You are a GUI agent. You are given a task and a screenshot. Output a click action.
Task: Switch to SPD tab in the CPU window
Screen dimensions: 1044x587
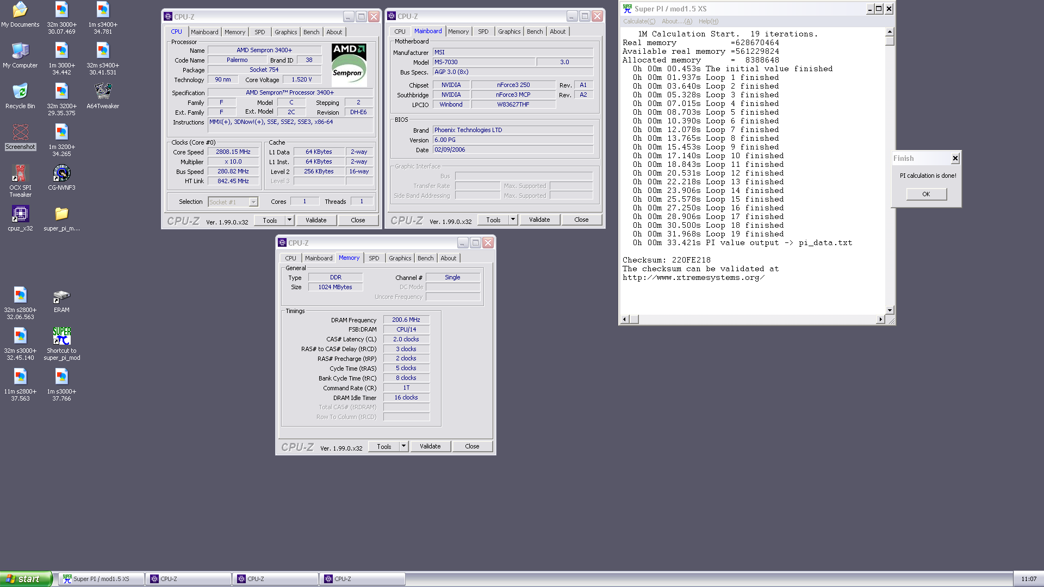point(260,32)
